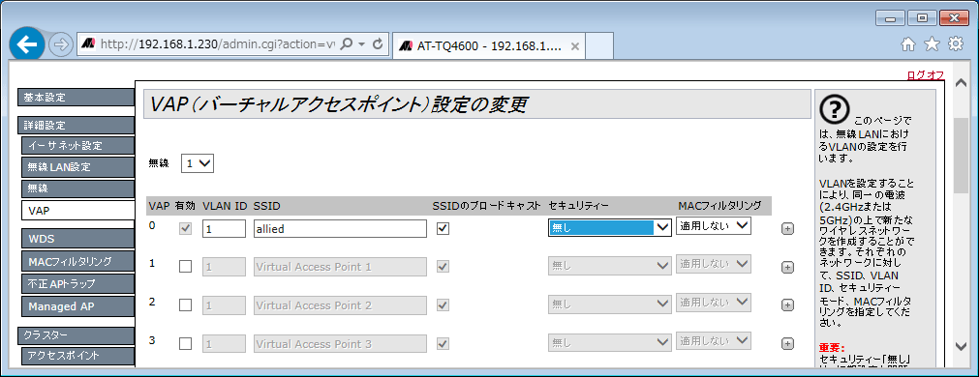
Task: Select 無線LAN設定 in sidebar
Action: click(x=77, y=167)
